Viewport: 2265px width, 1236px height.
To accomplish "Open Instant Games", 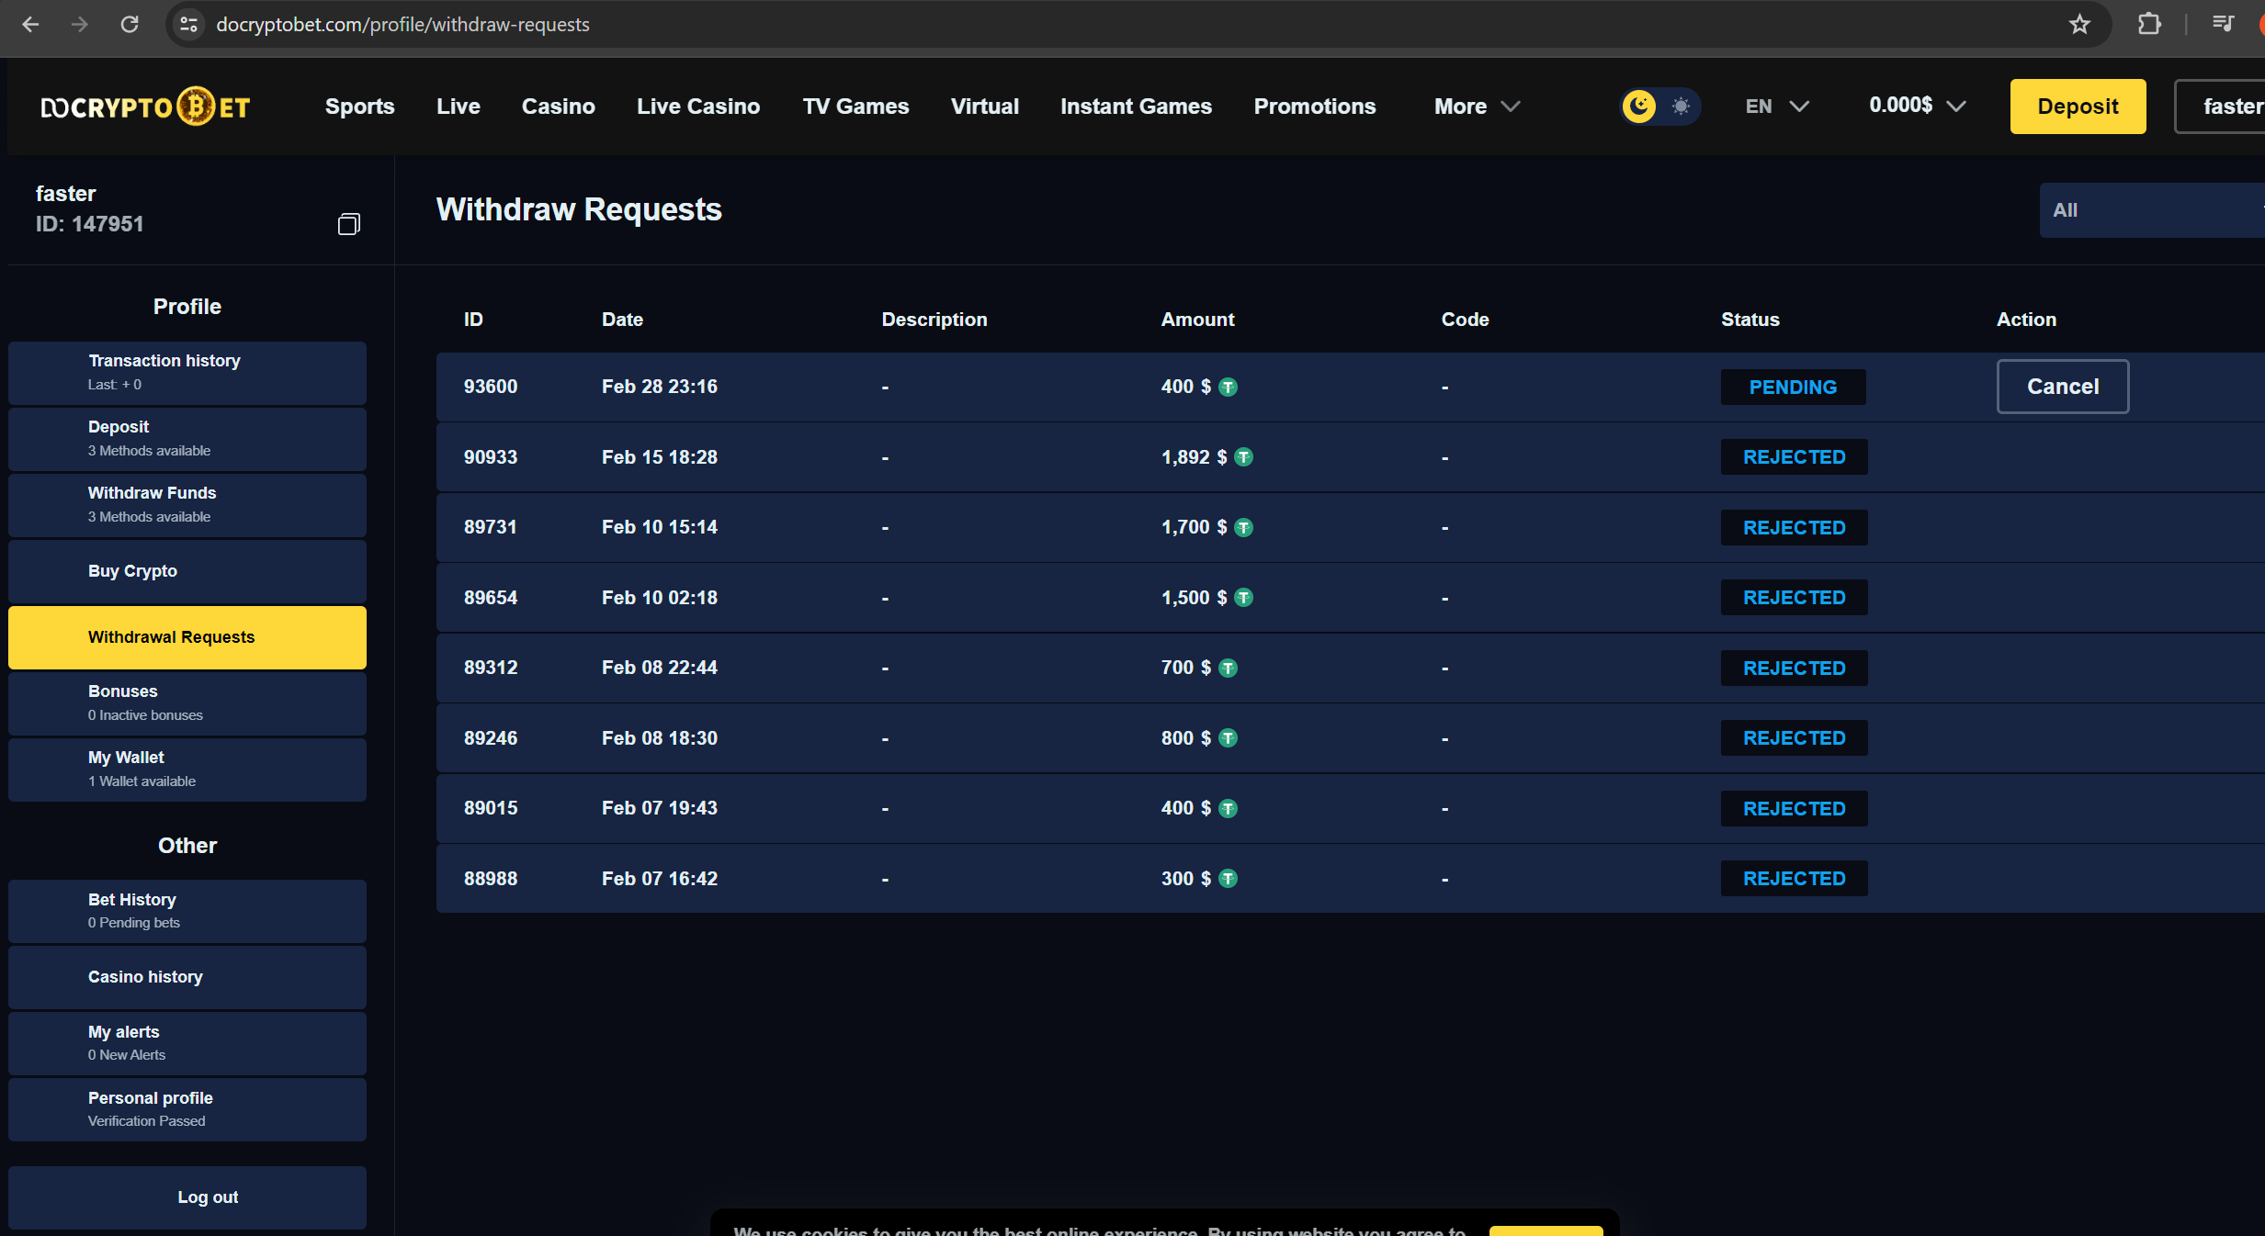I will 1136,107.
